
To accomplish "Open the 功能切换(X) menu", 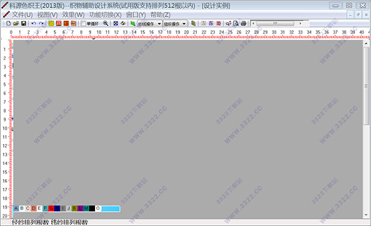I will click(106, 15).
